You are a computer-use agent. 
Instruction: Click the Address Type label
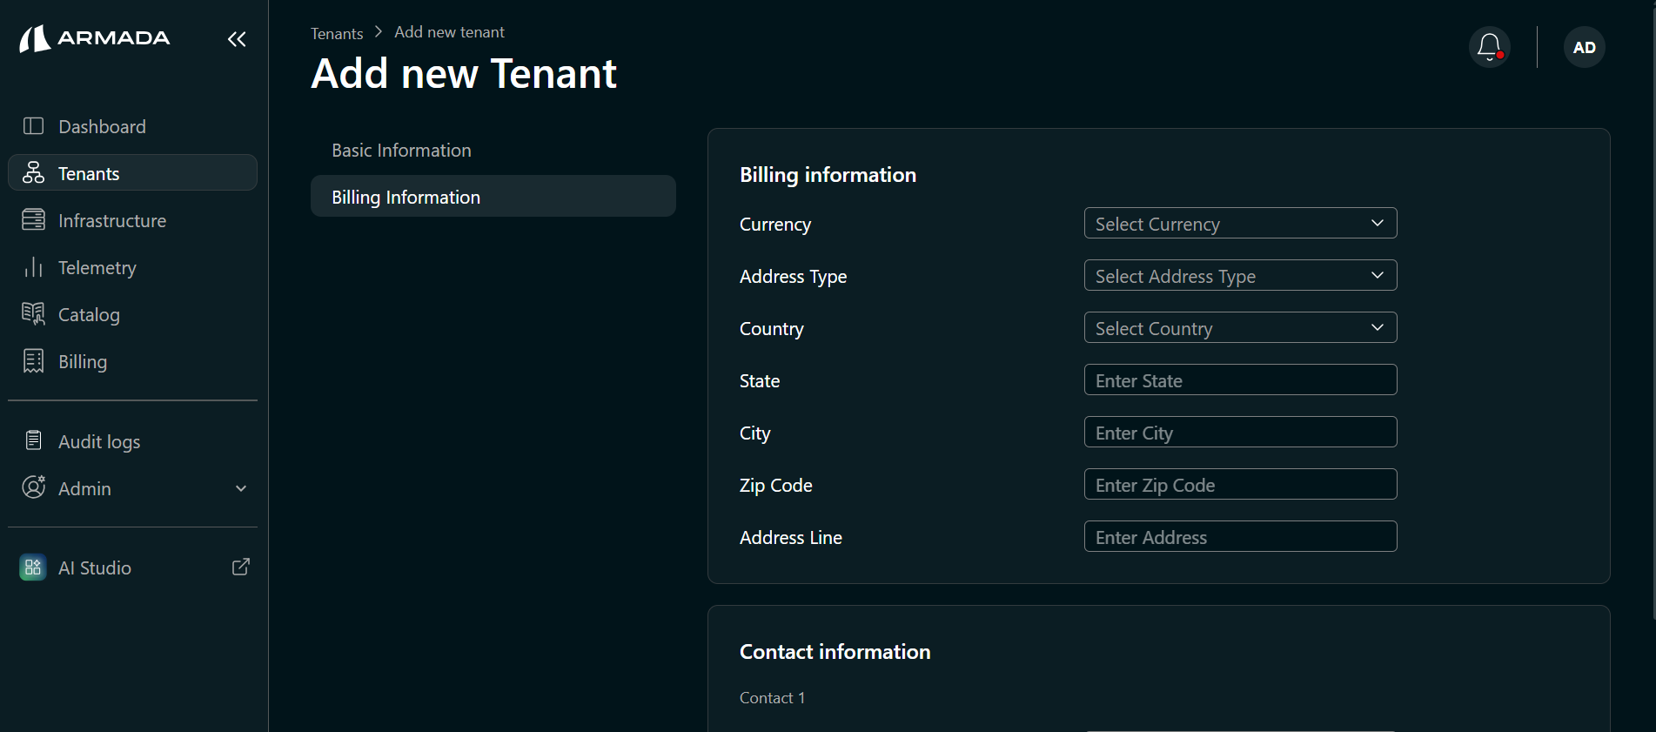tap(793, 277)
